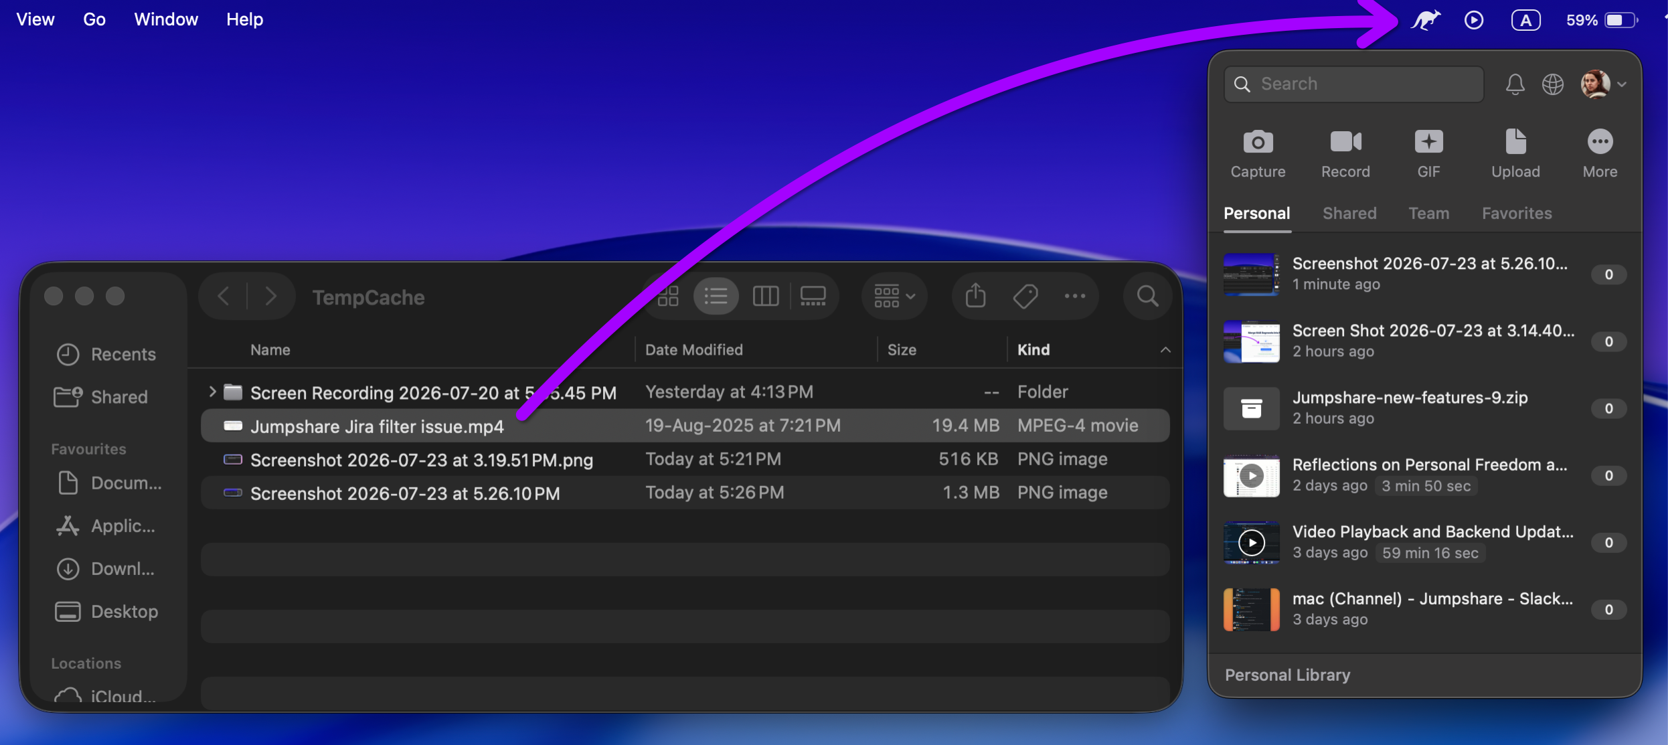The height and width of the screenshot is (745, 1668).
Task: Switch to the Personal tab
Action: (x=1257, y=214)
